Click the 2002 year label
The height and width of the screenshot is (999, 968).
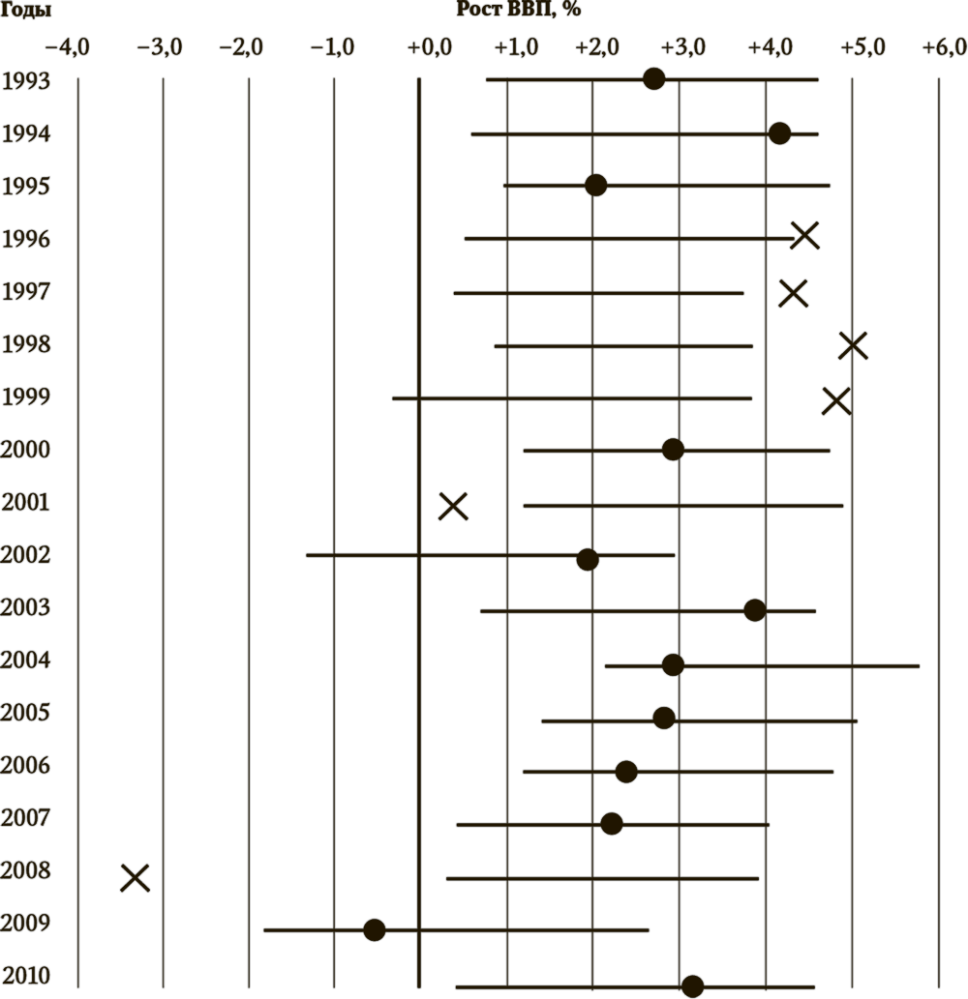tap(25, 554)
